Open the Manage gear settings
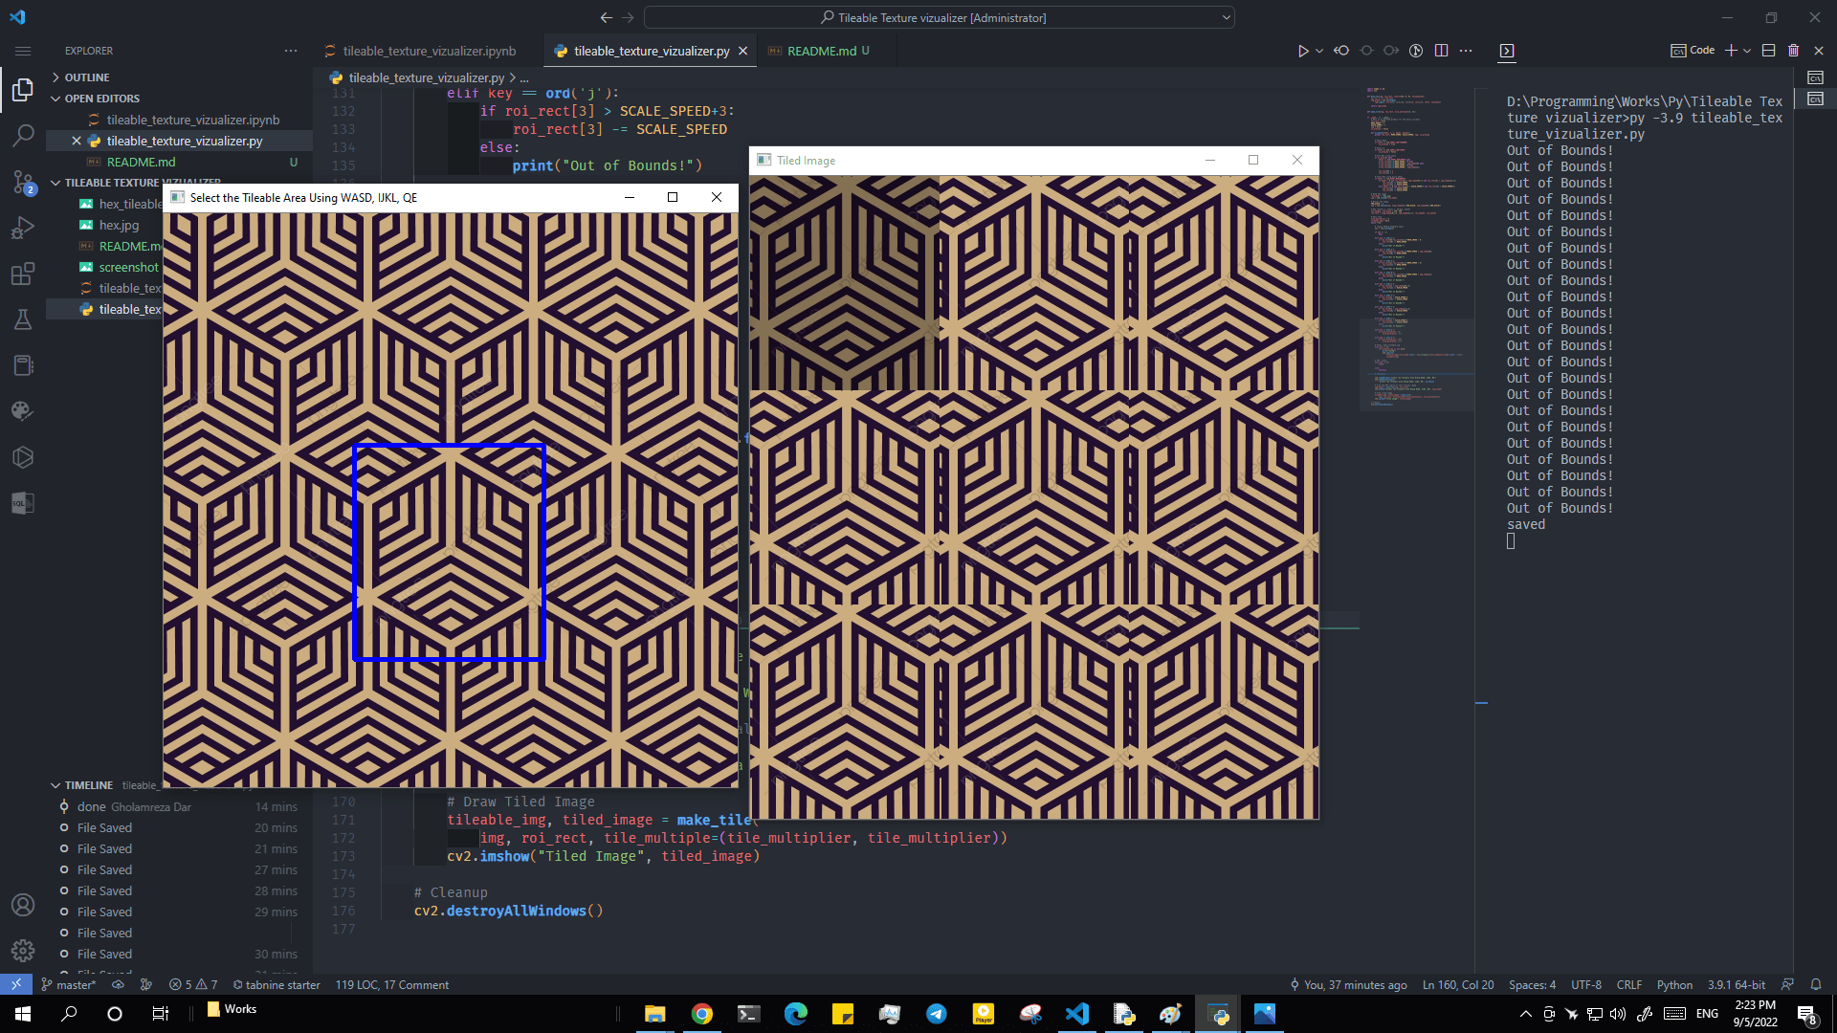 pyautogui.click(x=23, y=951)
